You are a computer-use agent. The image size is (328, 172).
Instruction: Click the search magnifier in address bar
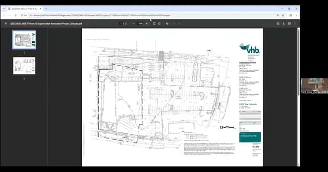click(x=278, y=15)
